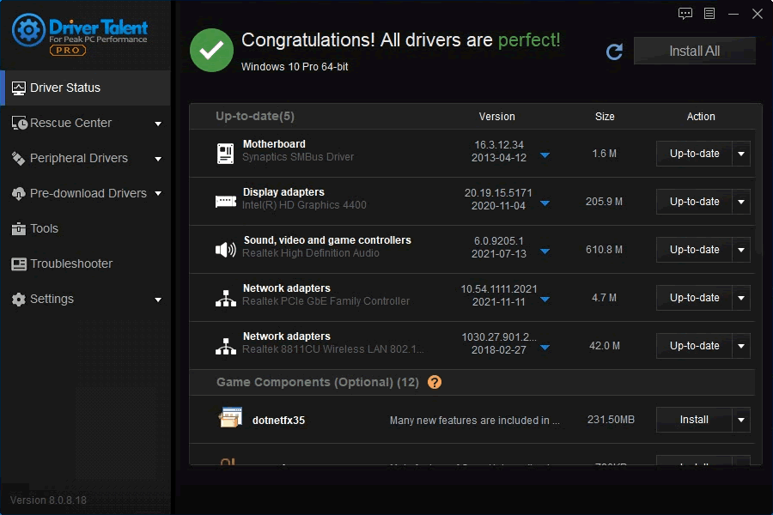Click the Peripheral Drivers icon

[18, 158]
